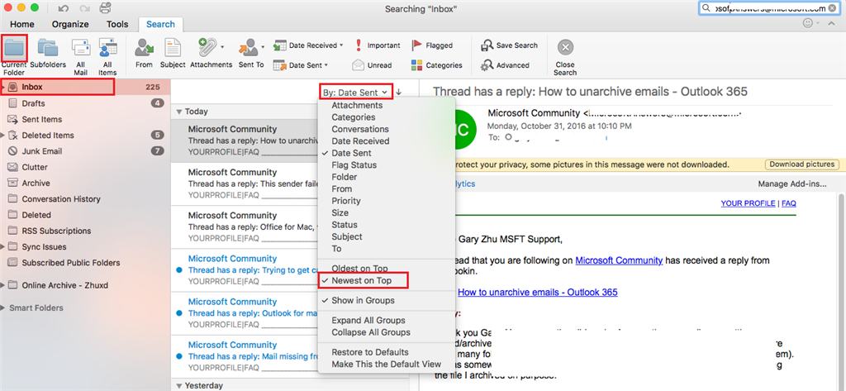Sort the list by Priority
Screen dimensions: 846x391
tap(346, 201)
